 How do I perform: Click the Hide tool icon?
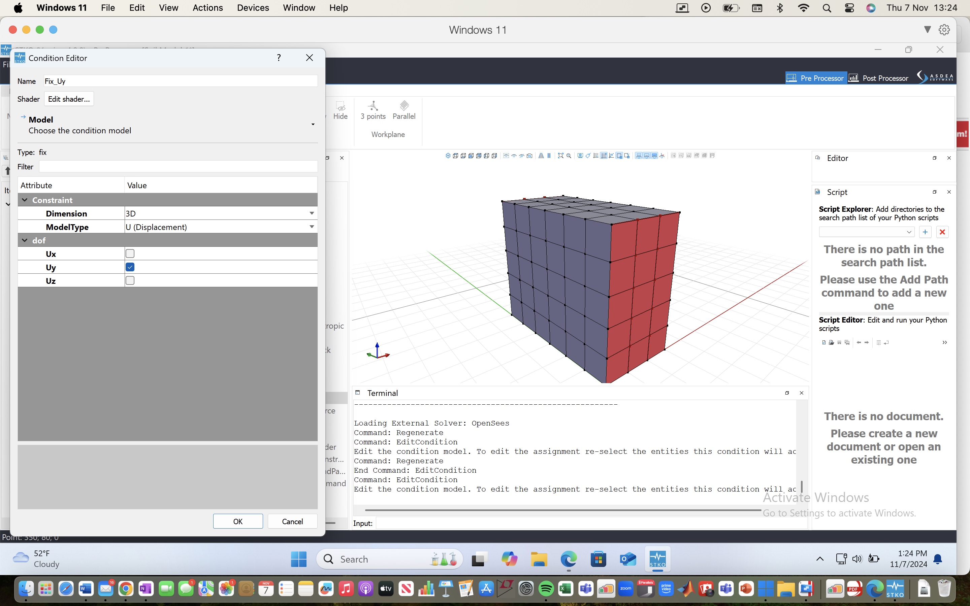pos(340,110)
